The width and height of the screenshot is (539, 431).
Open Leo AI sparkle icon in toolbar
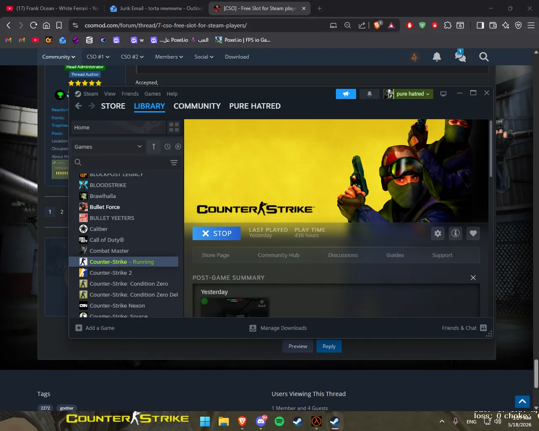point(506,25)
